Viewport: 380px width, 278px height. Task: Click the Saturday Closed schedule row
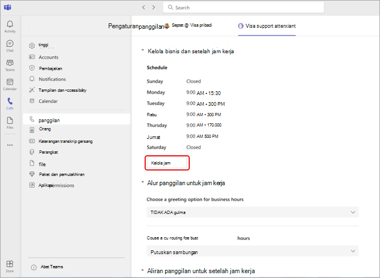[x=174, y=147]
